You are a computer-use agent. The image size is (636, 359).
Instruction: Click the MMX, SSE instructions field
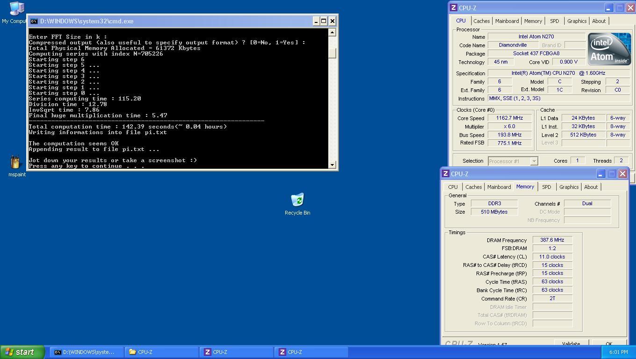tap(559, 98)
